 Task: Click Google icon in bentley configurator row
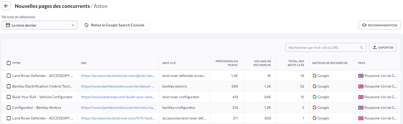[x=315, y=108]
